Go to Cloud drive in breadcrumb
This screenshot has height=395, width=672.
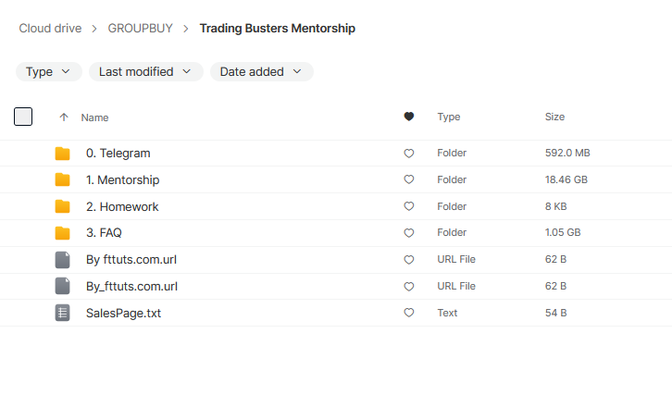[50, 29]
